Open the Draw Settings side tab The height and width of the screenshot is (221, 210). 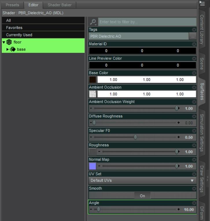[202, 179]
